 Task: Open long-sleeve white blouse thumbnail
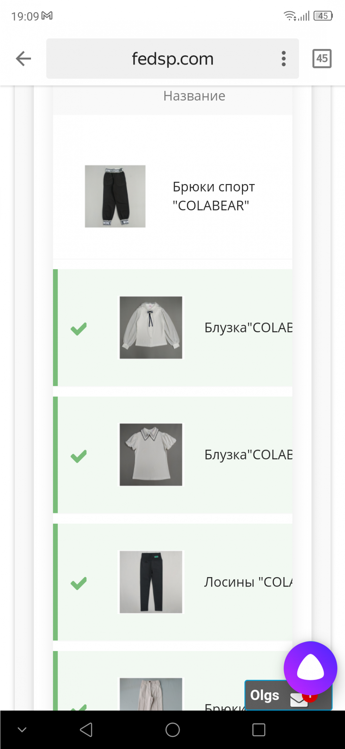[x=151, y=328]
